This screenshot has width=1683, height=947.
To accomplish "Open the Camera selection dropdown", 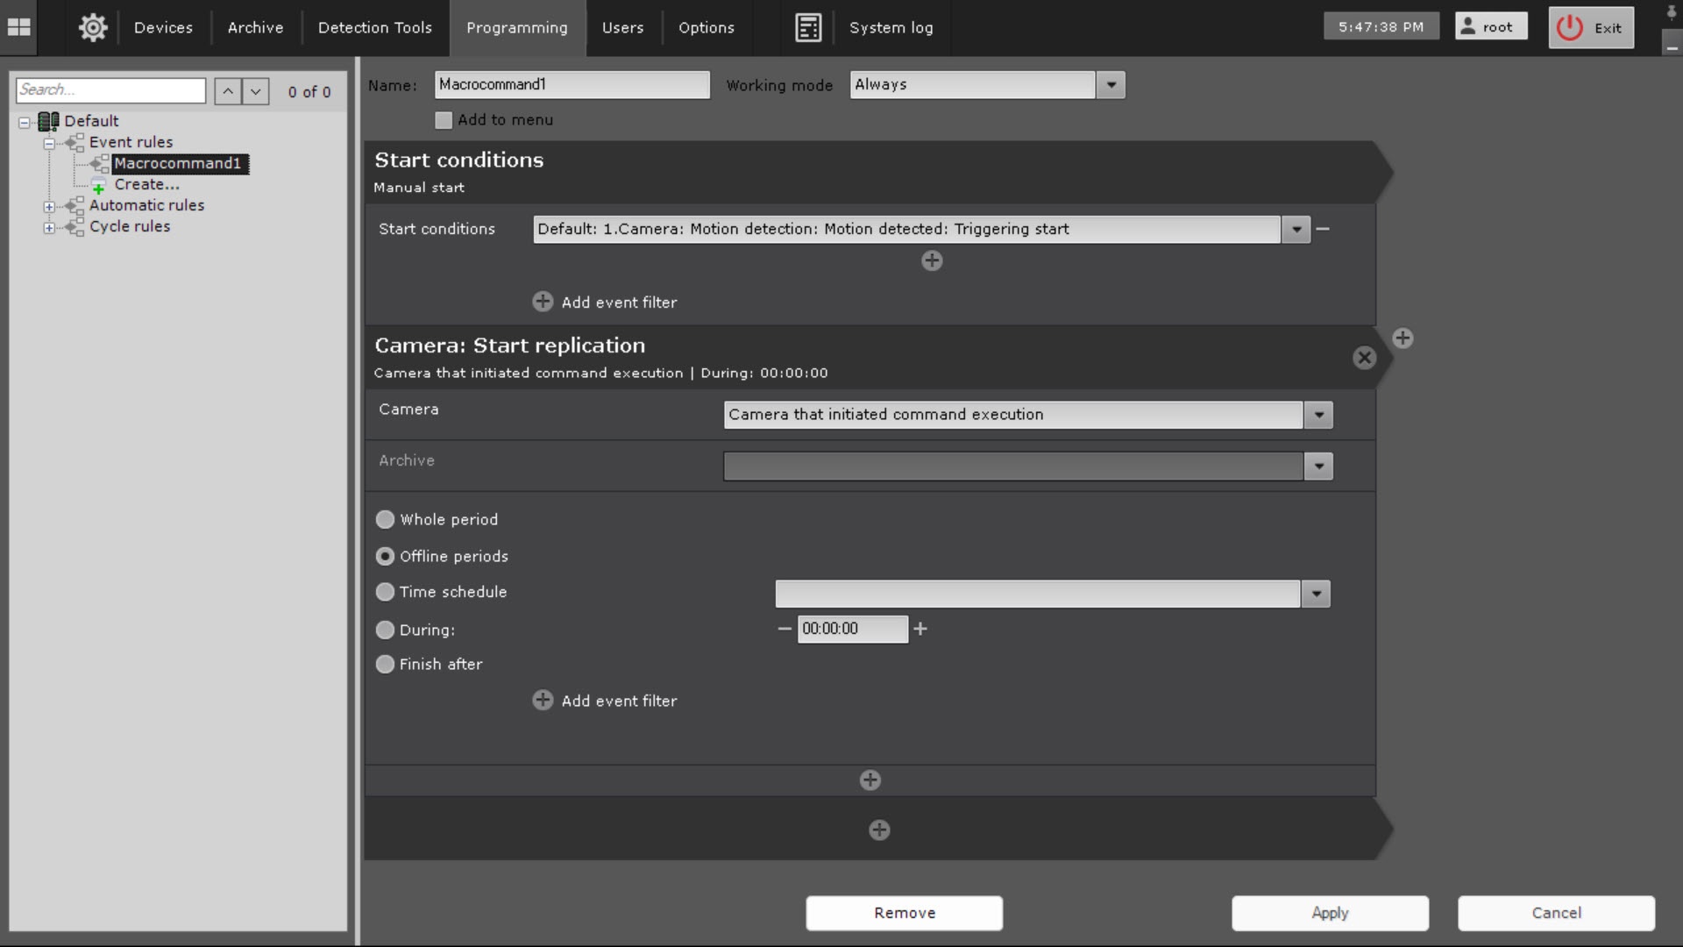I will tap(1318, 415).
